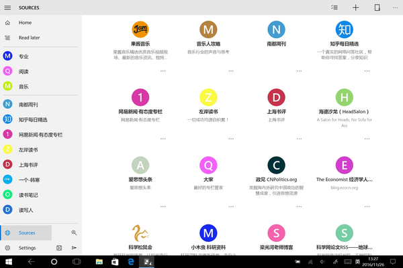Open Settings in the sidebar
403x268 pixels.
[x=26, y=248]
